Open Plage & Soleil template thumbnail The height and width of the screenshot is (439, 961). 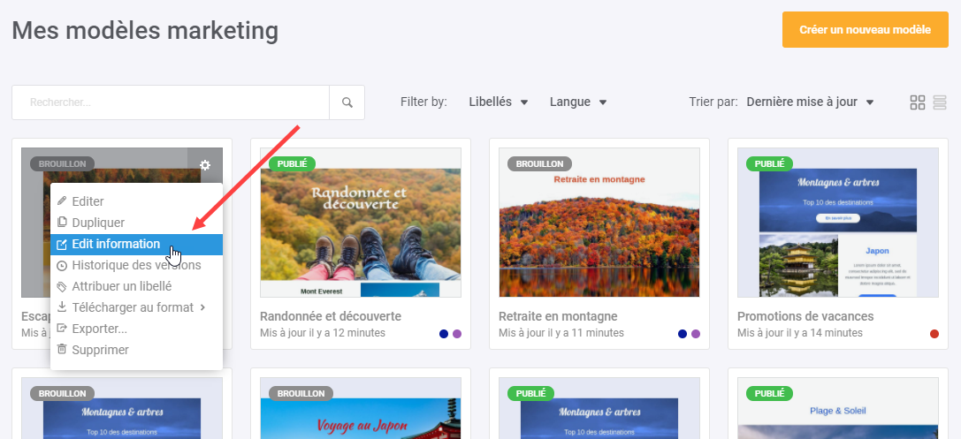pyautogui.click(x=838, y=408)
